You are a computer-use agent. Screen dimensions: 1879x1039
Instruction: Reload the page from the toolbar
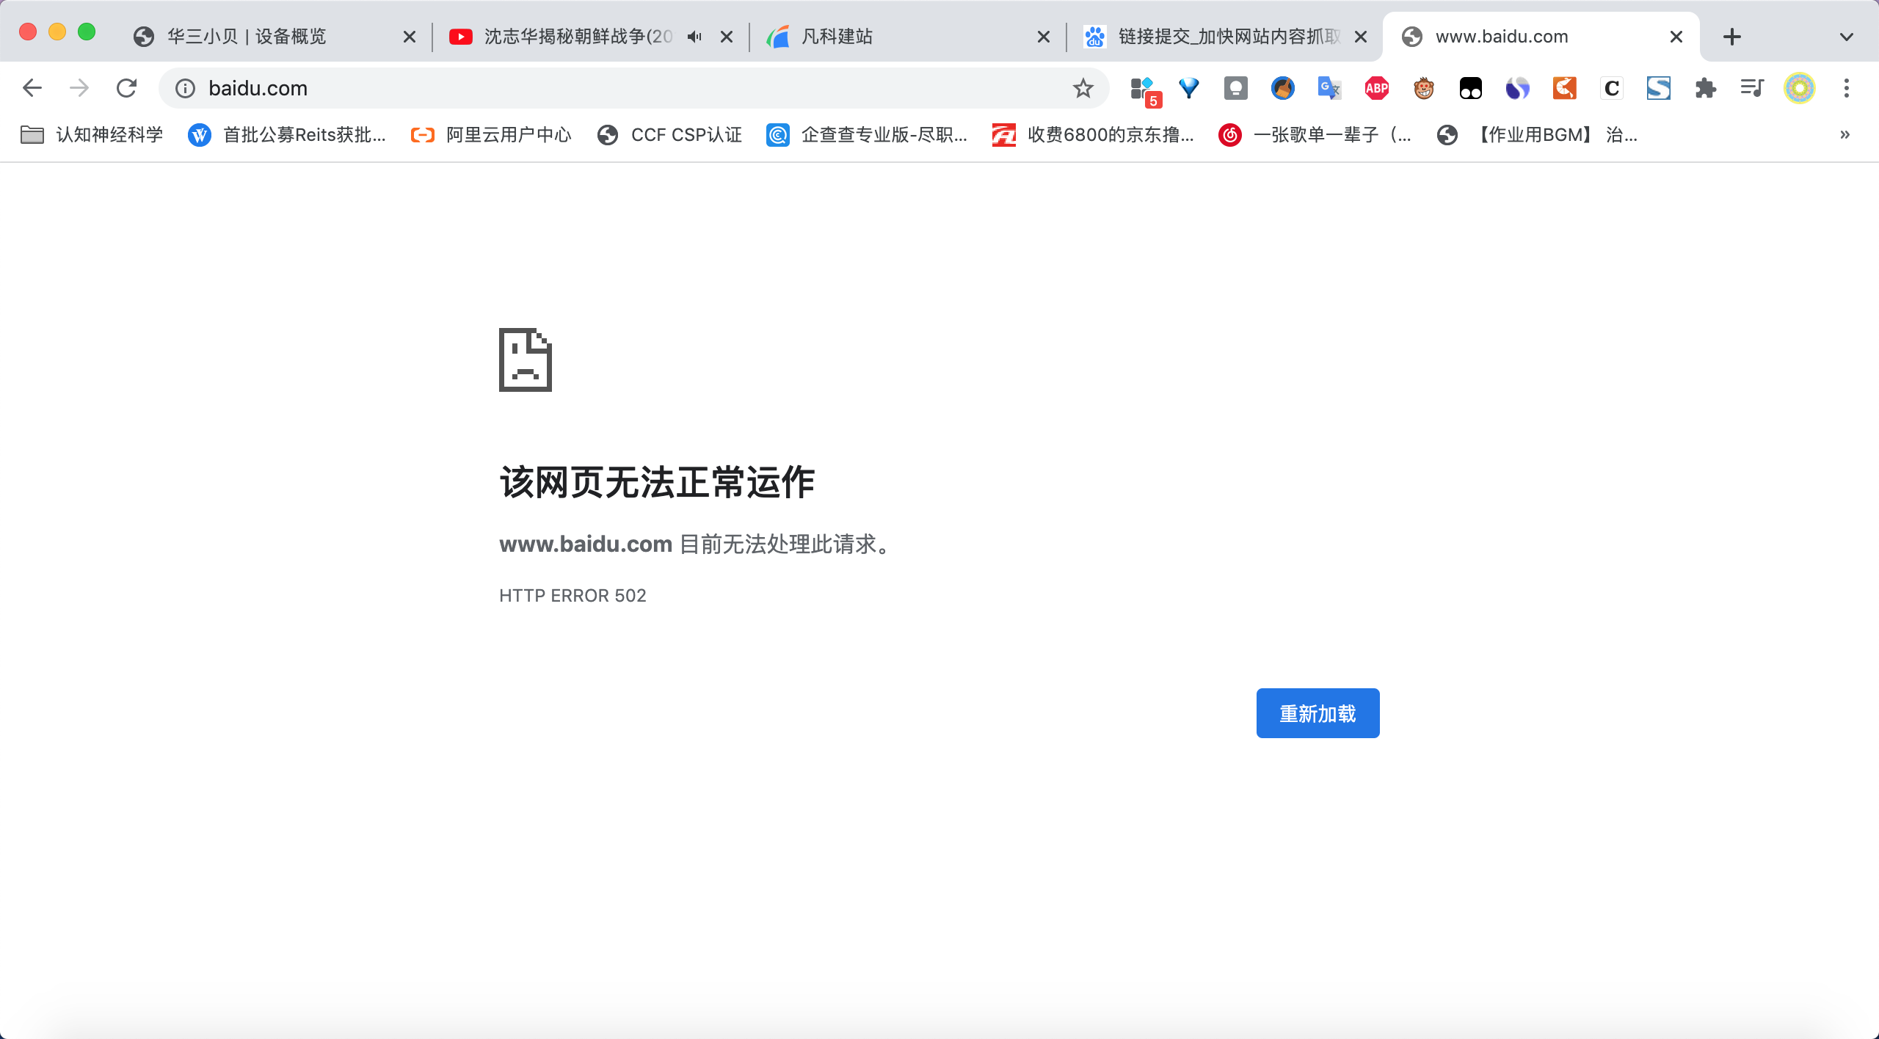point(126,89)
